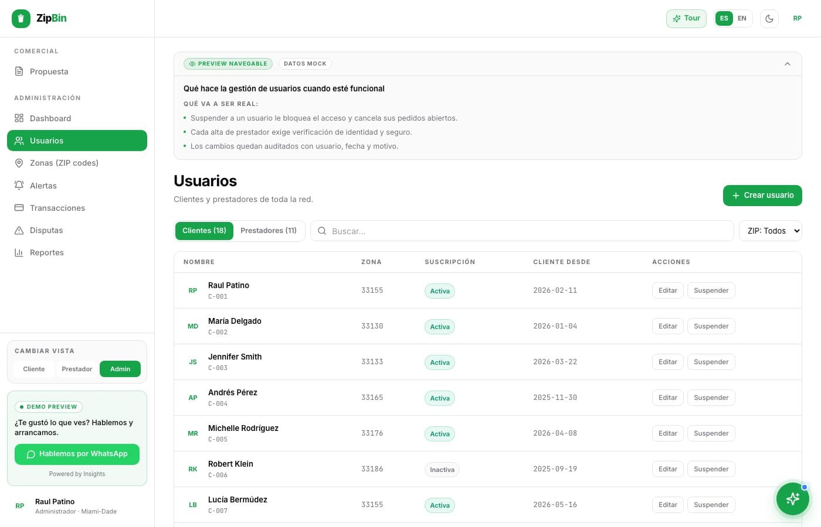Image resolution: width=821 pixels, height=527 pixels.
Task: Edit user Michelle Rodríguez
Action: [668, 433]
